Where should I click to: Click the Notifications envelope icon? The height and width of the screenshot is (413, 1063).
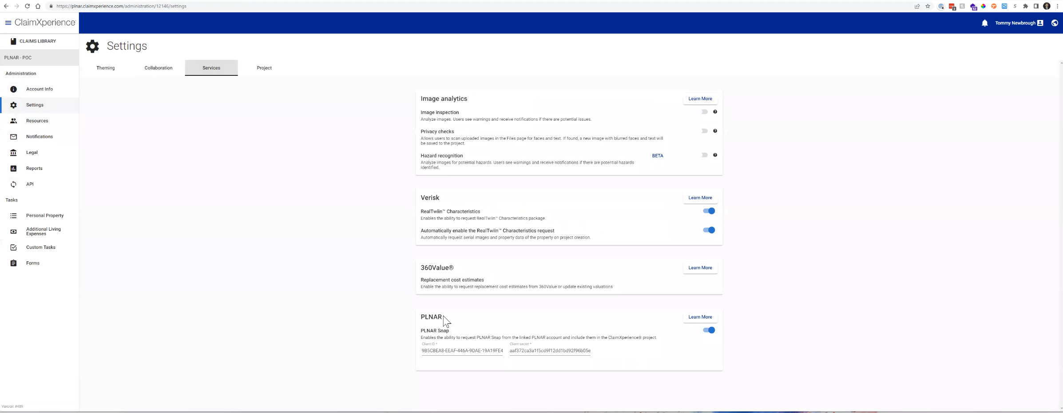pyautogui.click(x=13, y=137)
